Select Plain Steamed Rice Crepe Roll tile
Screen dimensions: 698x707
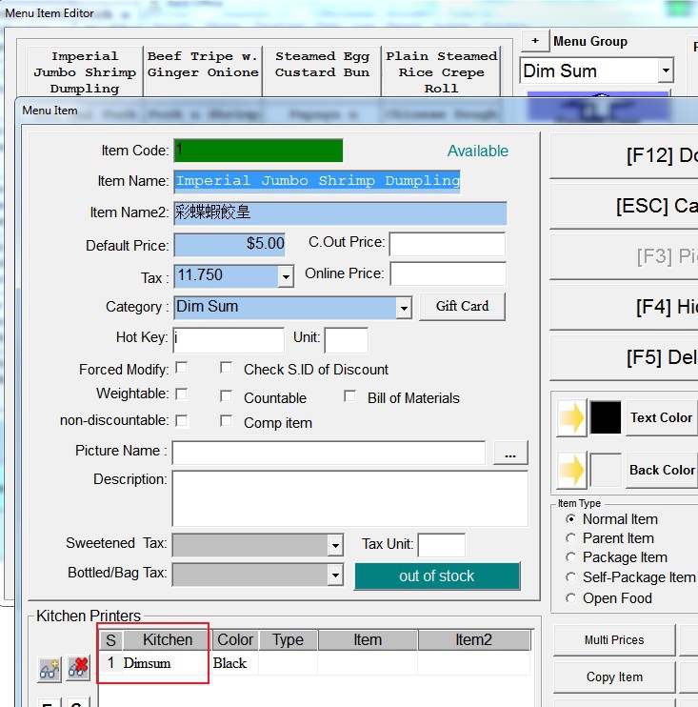441,72
